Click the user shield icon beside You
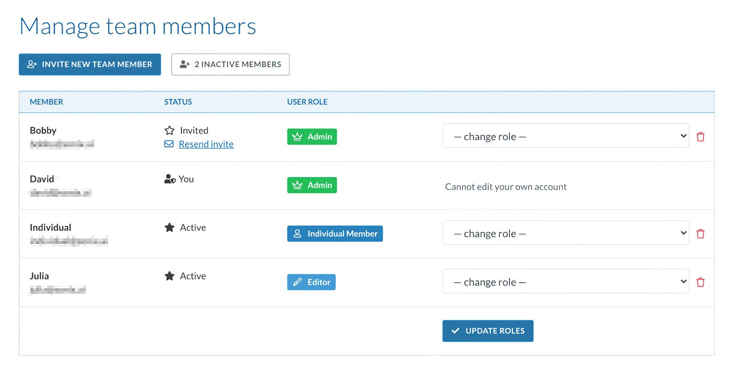730x365 pixels. [170, 179]
